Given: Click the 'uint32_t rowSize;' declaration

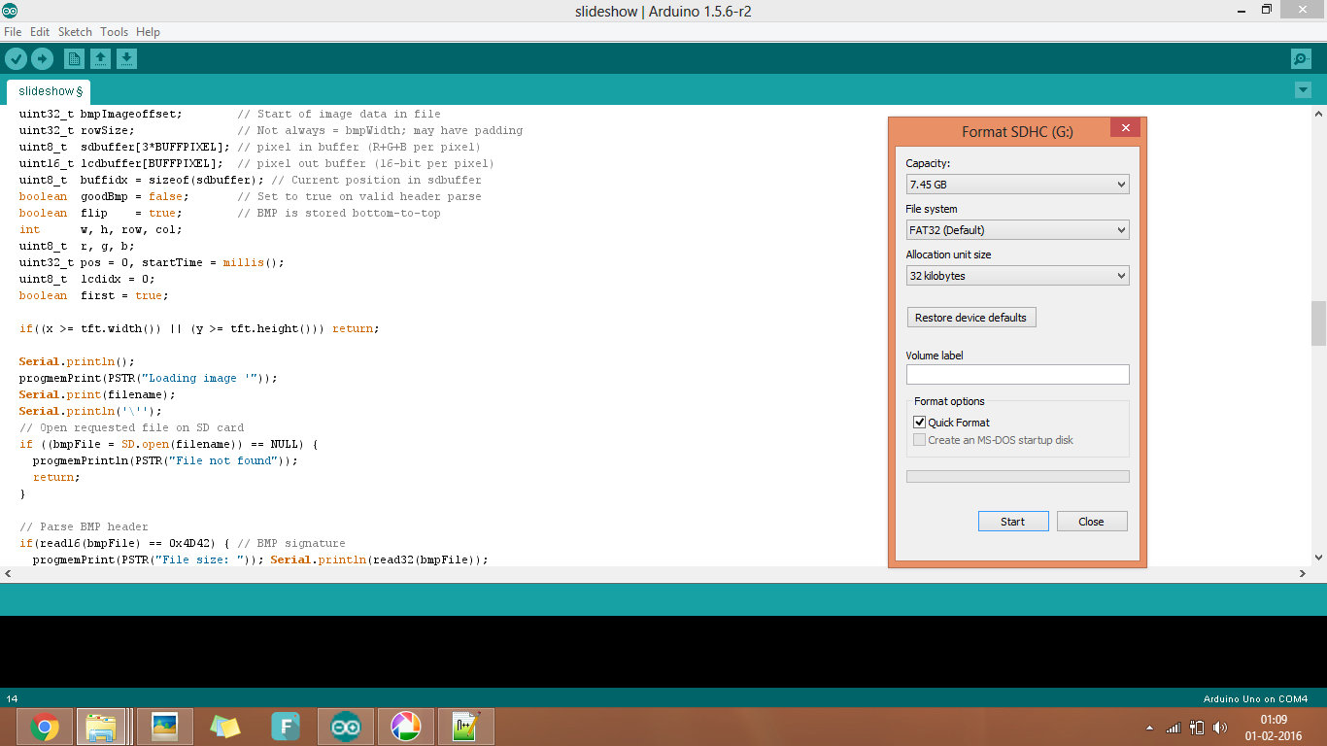Looking at the screenshot, I should pos(76,130).
